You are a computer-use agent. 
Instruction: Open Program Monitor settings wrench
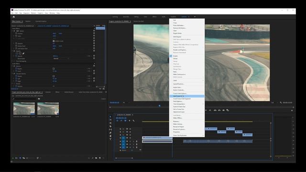[281, 103]
